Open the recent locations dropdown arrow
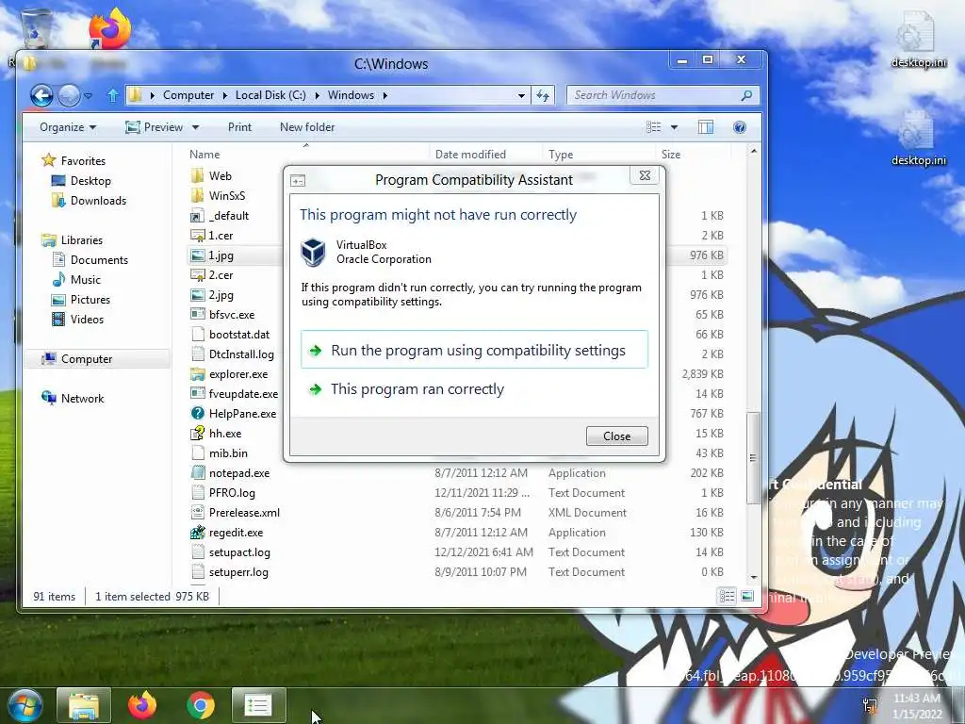Screen dimensions: 965x724 (x=88, y=95)
